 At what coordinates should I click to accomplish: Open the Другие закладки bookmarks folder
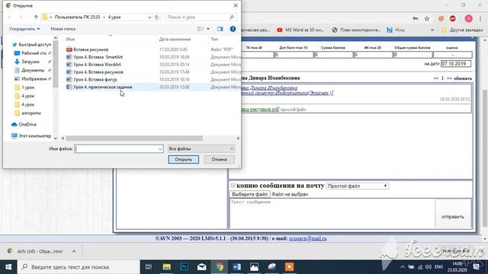point(463,30)
